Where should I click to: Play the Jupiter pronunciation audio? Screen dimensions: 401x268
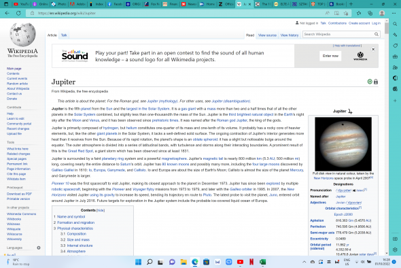click(354, 190)
